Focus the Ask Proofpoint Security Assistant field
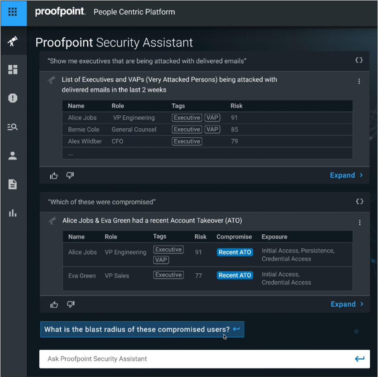 204,359
